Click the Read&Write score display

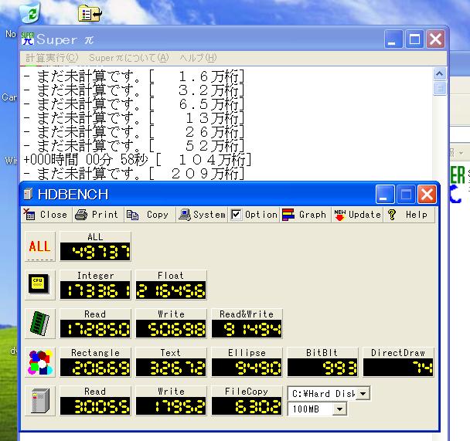click(x=247, y=328)
